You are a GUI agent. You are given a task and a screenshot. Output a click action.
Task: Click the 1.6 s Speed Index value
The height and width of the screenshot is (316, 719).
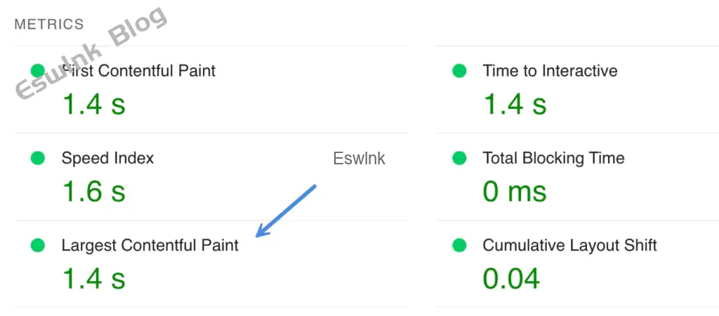[93, 191]
